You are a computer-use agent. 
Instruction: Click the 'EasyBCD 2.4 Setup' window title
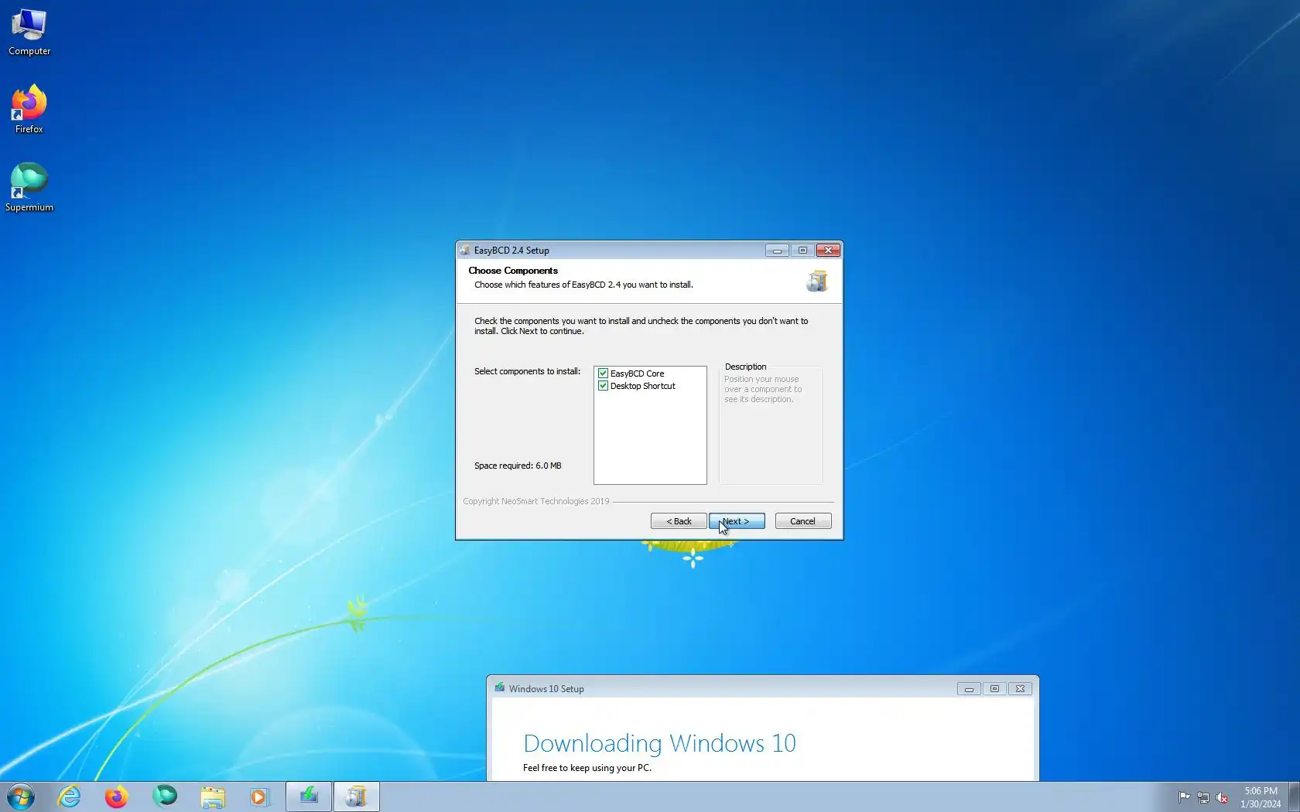(x=511, y=251)
